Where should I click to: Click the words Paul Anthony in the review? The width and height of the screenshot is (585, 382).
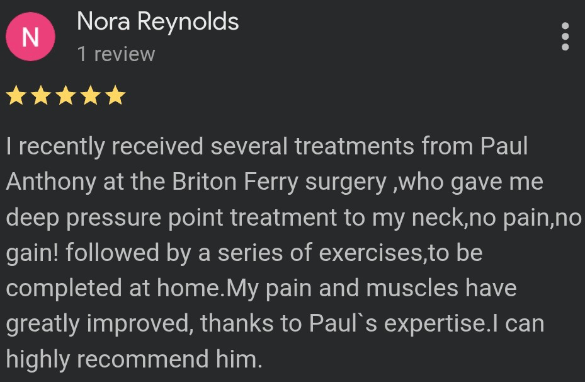coord(507,145)
